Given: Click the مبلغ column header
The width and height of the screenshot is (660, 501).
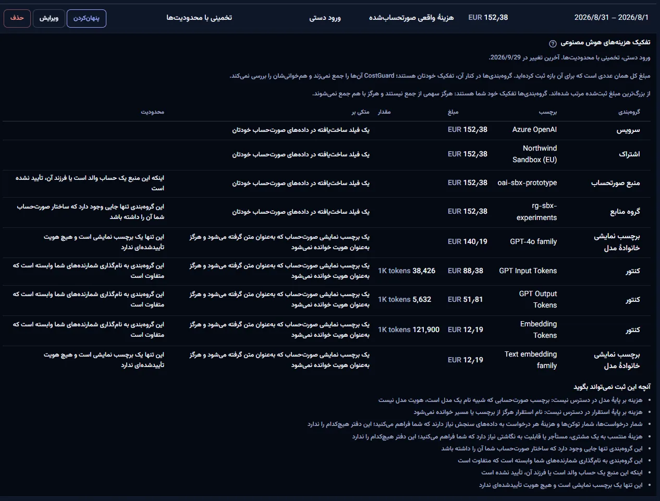Looking at the screenshot, I should click(453, 112).
